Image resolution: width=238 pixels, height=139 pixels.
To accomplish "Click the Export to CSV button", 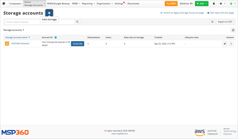I will pos(225,22).
